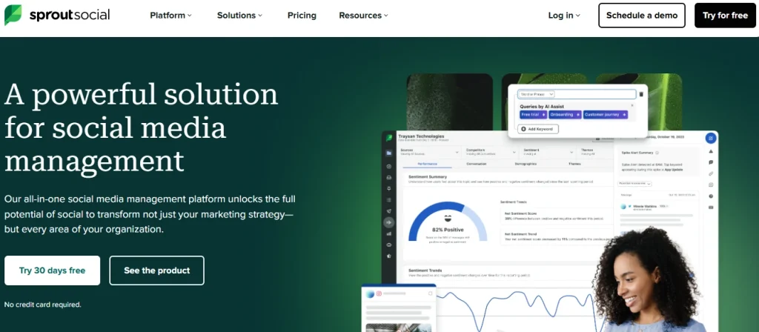This screenshot has width=759, height=332.
Task: Click the blue round compose button
Action: 711,138
